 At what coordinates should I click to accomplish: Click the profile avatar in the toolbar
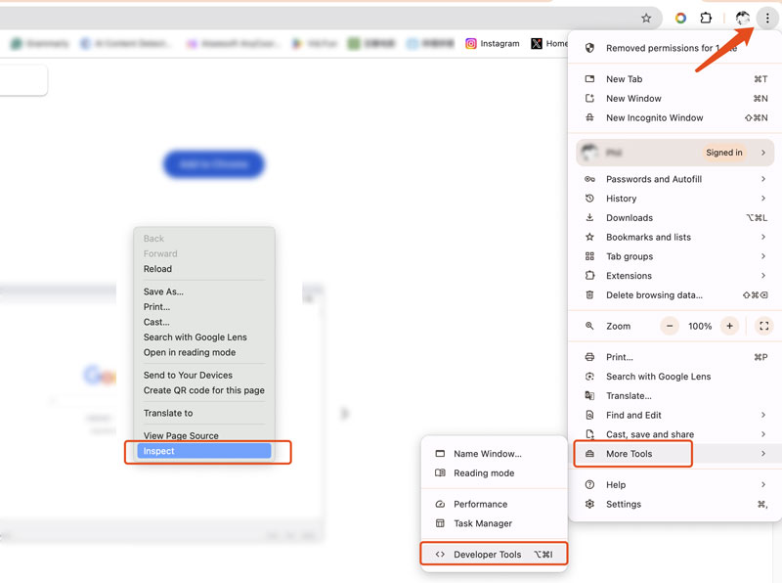click(743, 19)
